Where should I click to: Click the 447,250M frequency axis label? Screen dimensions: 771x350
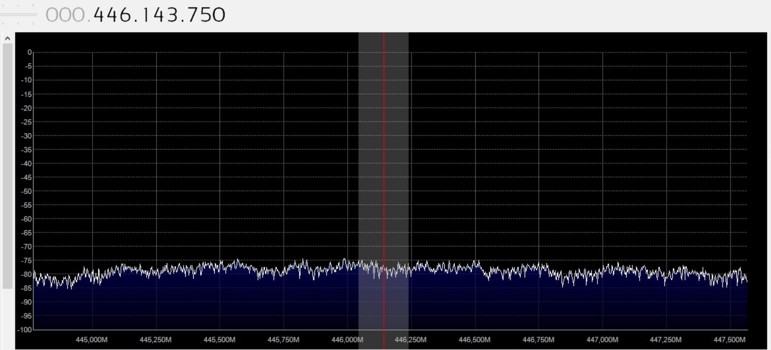pos(666,340)
